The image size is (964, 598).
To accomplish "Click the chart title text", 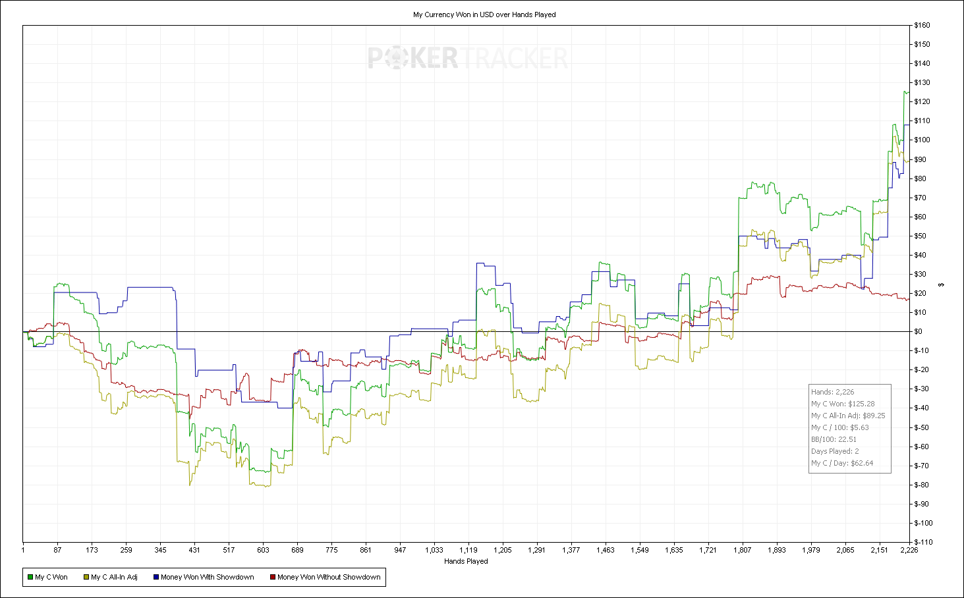I will coord(484,14).
